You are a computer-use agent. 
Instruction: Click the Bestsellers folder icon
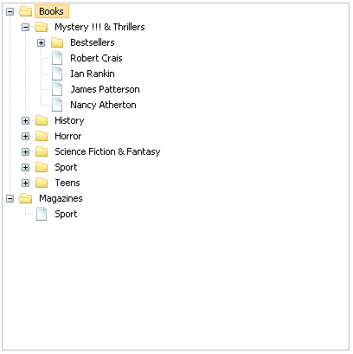coord(57,42)
